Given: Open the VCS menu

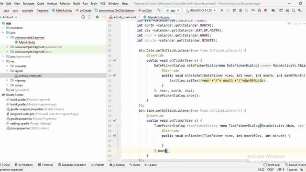Looking at the screenshot, I should point(103,3).
